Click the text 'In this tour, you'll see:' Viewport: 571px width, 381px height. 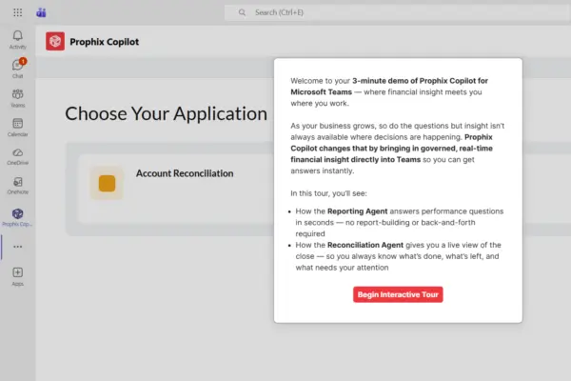tap(328, 193)
